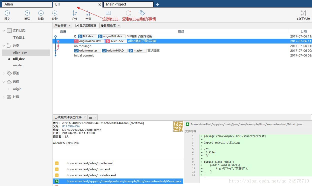The image size is (312, 186).
Task: Select file Music.java in list
Action: (118, 181)
